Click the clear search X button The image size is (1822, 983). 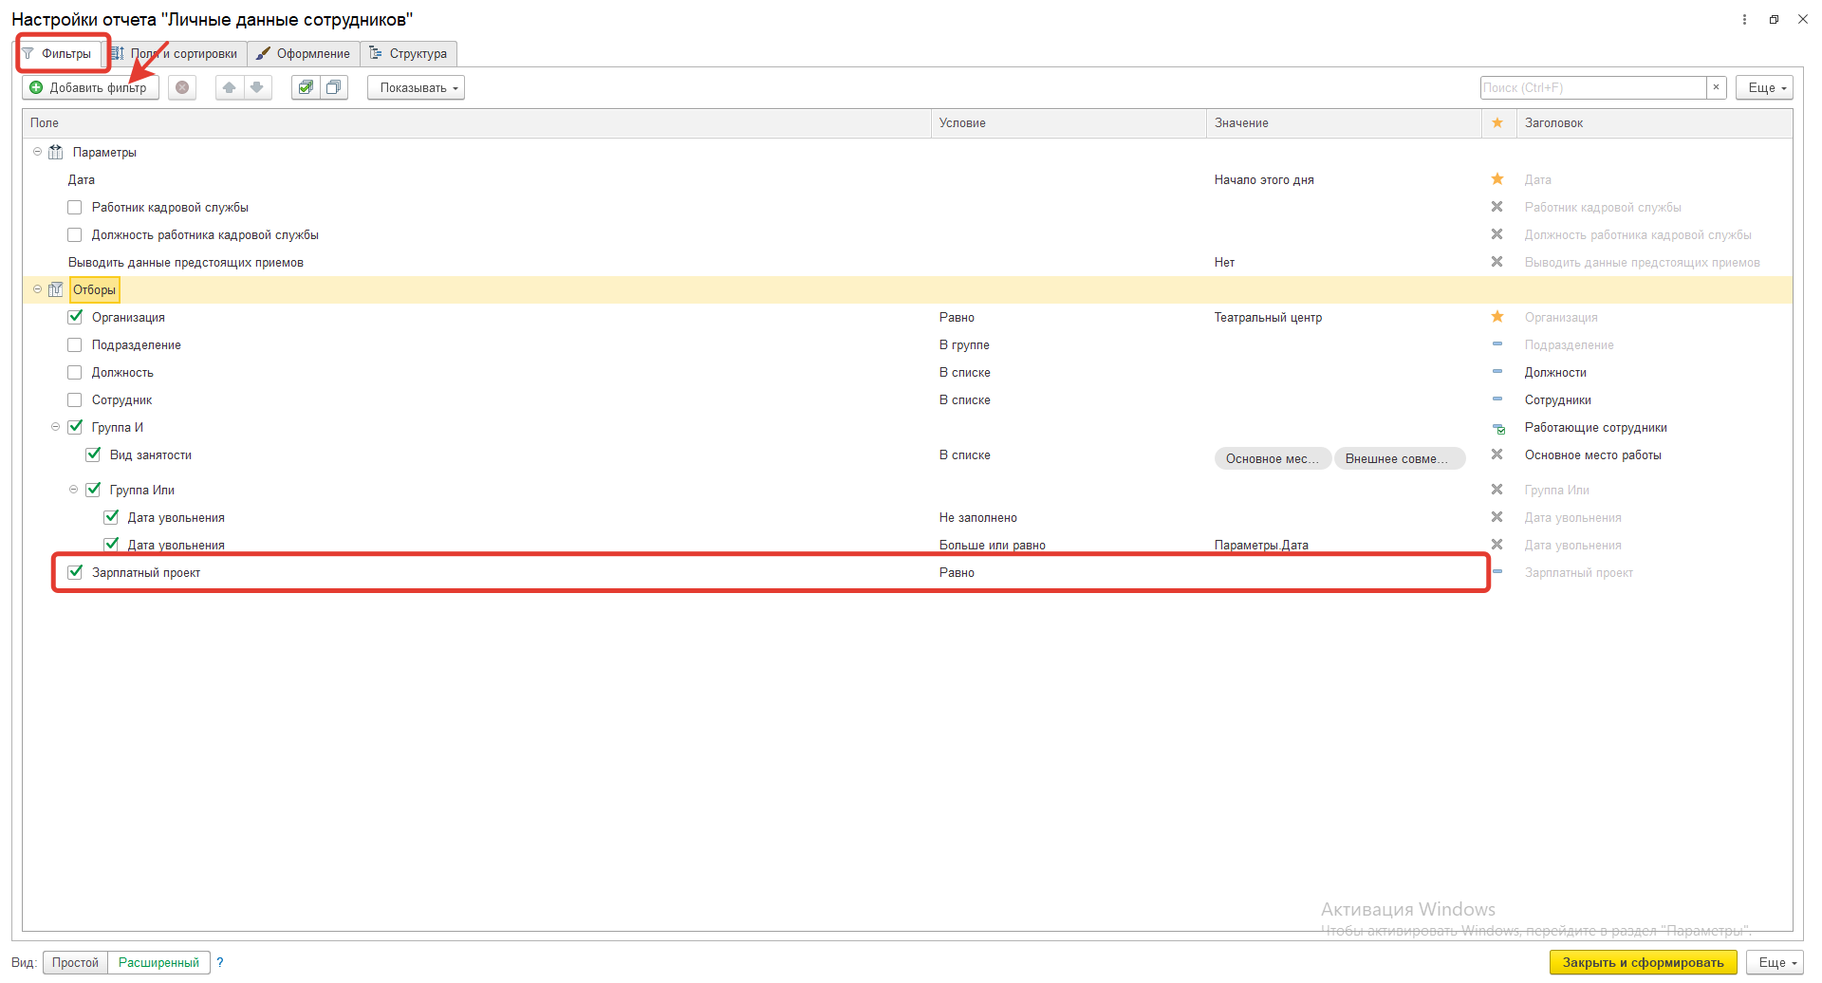tap(1716, 87)
